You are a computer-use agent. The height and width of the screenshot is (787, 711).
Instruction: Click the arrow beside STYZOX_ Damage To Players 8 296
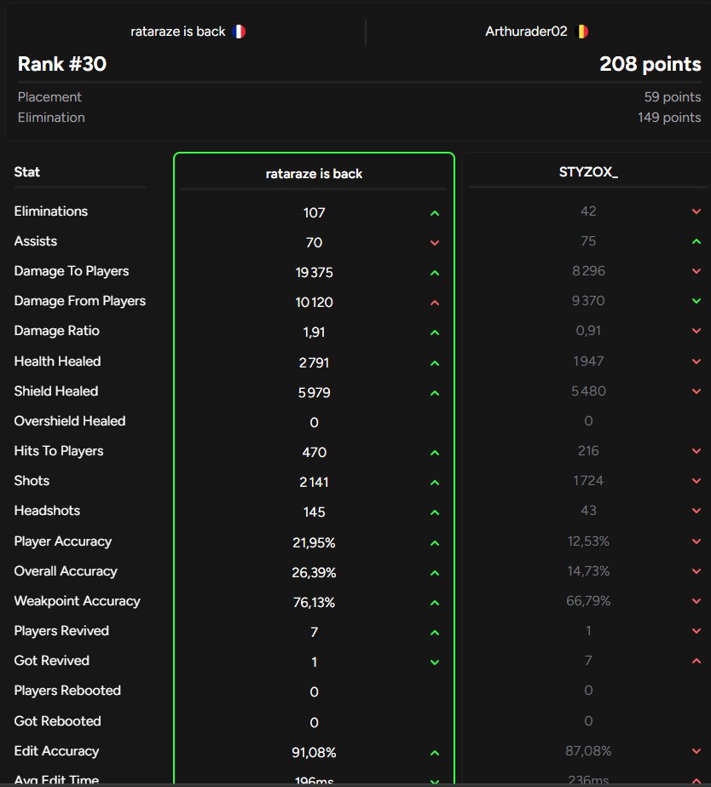click(697, 271)
